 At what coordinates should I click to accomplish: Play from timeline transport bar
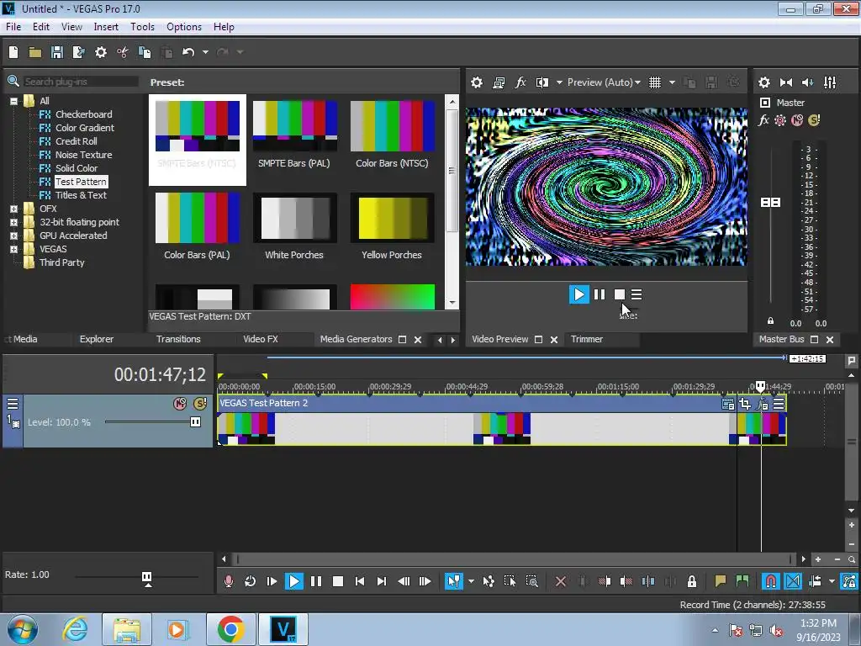[293, 581]
